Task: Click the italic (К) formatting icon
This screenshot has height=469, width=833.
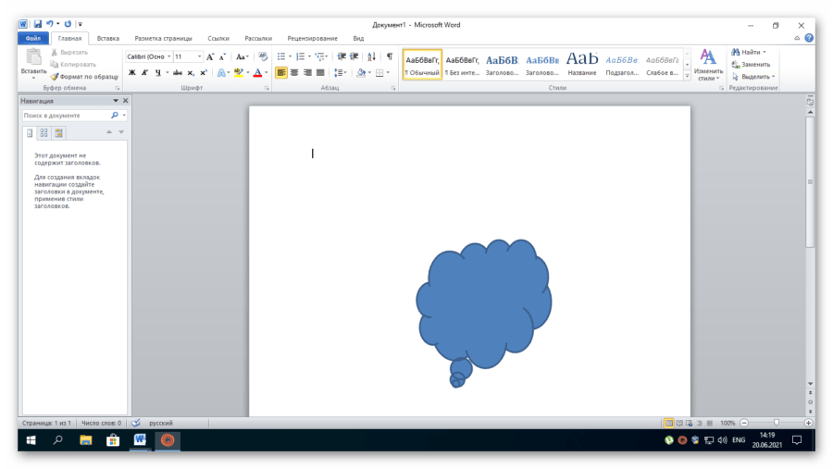Action: (x=144, y=72)
